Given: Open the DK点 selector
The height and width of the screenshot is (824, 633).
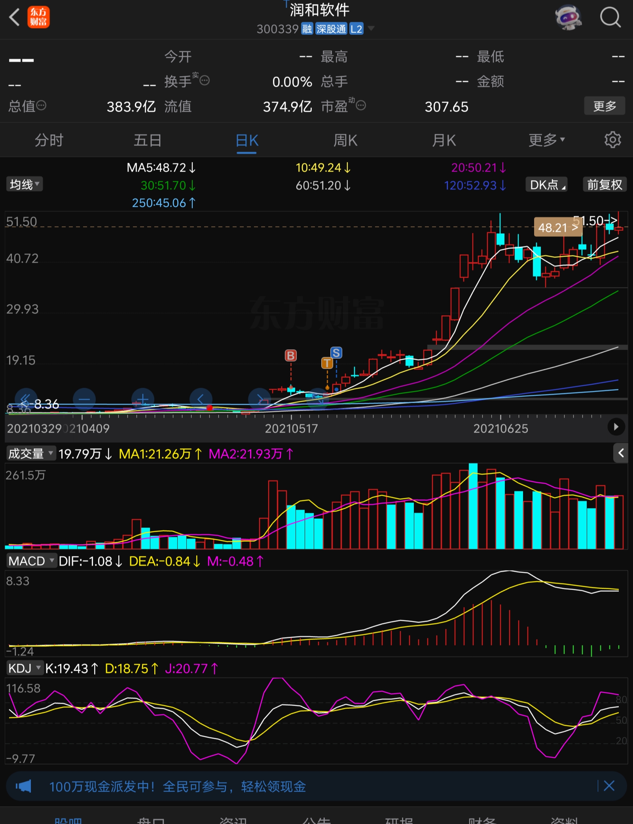Looking at the screenshot, I should click(546, 185).
